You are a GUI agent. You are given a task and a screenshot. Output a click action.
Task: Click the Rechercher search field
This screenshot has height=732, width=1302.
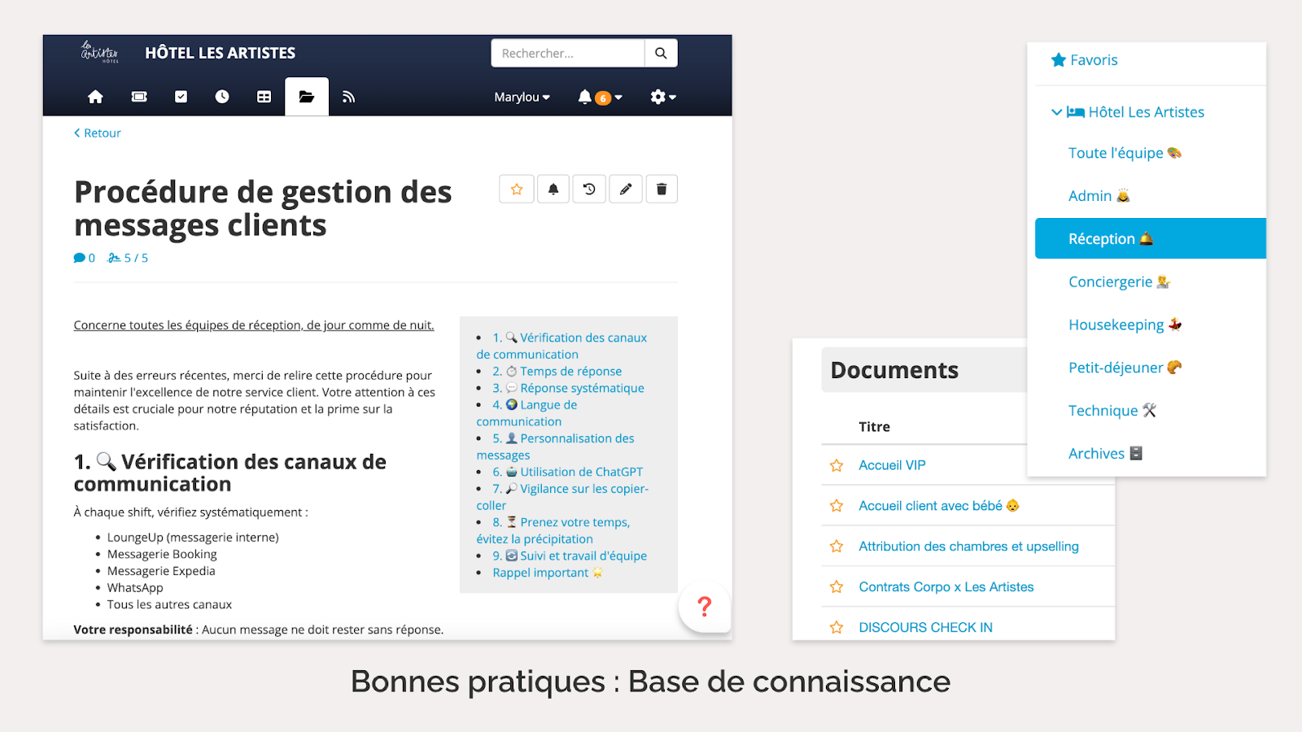click(x=568, y=54)
